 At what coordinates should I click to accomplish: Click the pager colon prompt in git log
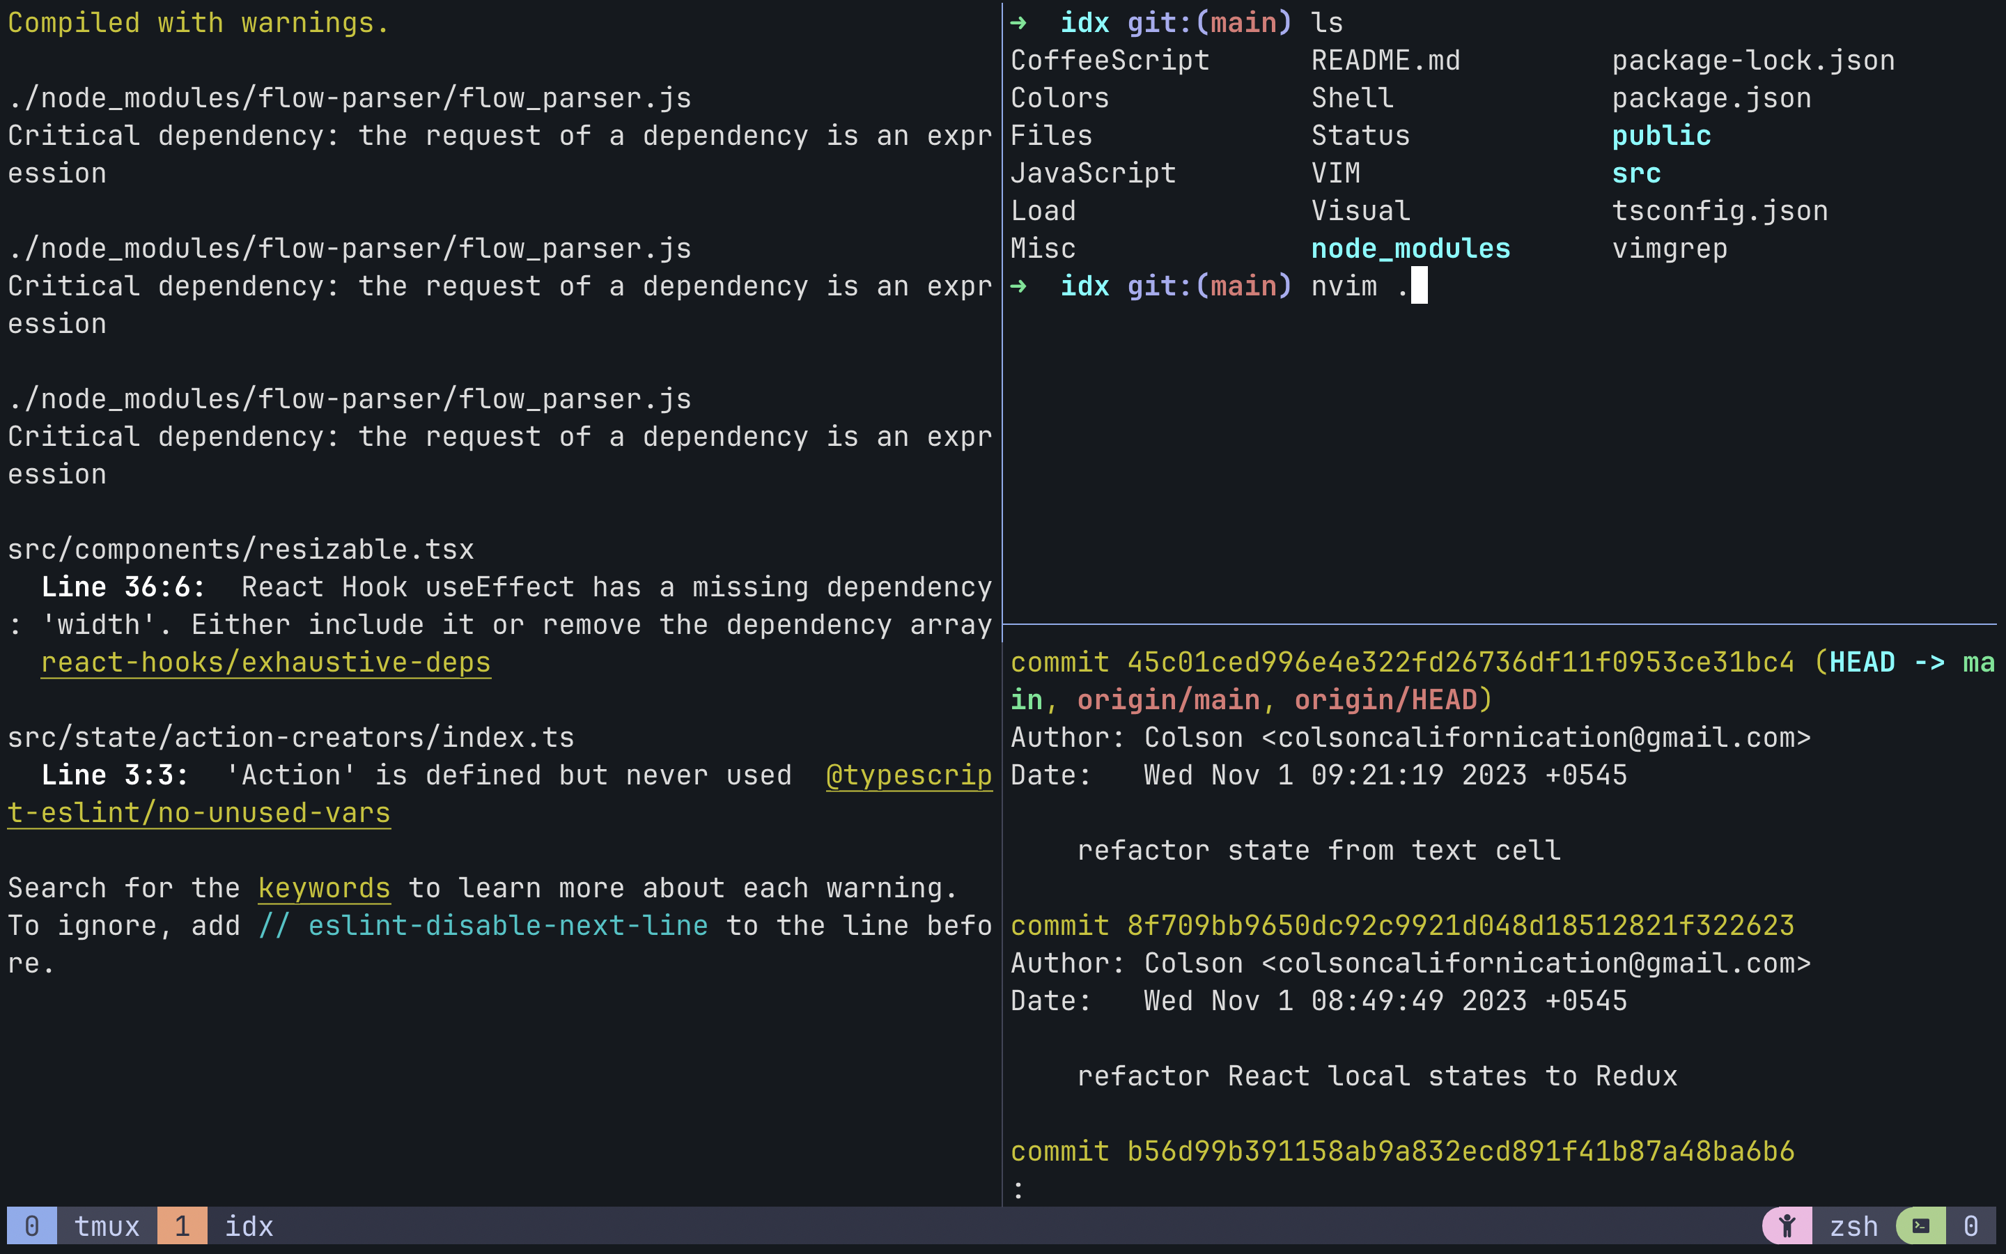click(x=1018, y=1190)
